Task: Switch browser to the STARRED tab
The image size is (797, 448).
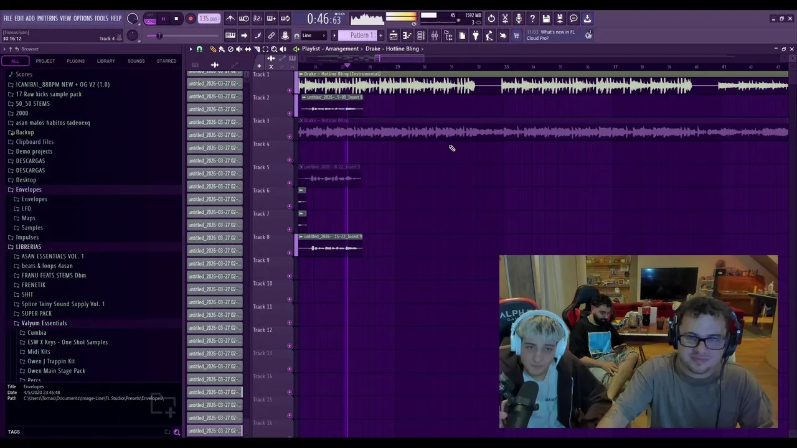Action: pyautogui.click(x=166, y=61)
